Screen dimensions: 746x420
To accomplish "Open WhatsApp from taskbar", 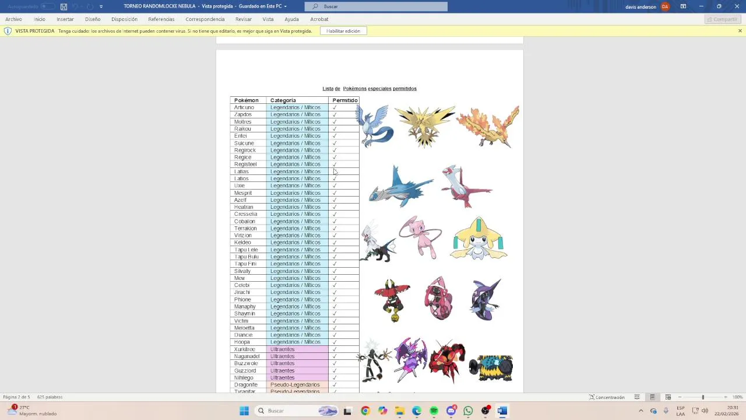I will [x=468, y=411].
